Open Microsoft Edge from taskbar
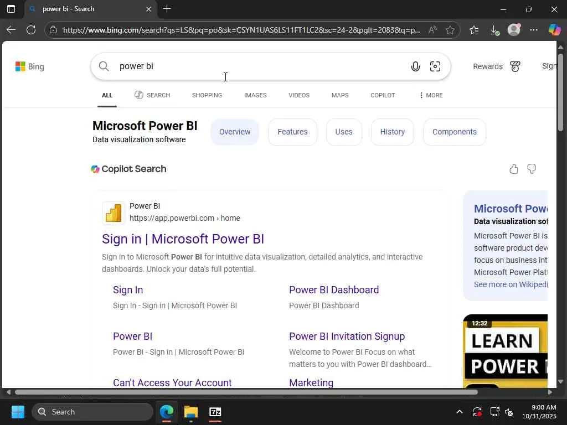Image resolution: width=567 pixels, height=425 pixels. point(167,412)
